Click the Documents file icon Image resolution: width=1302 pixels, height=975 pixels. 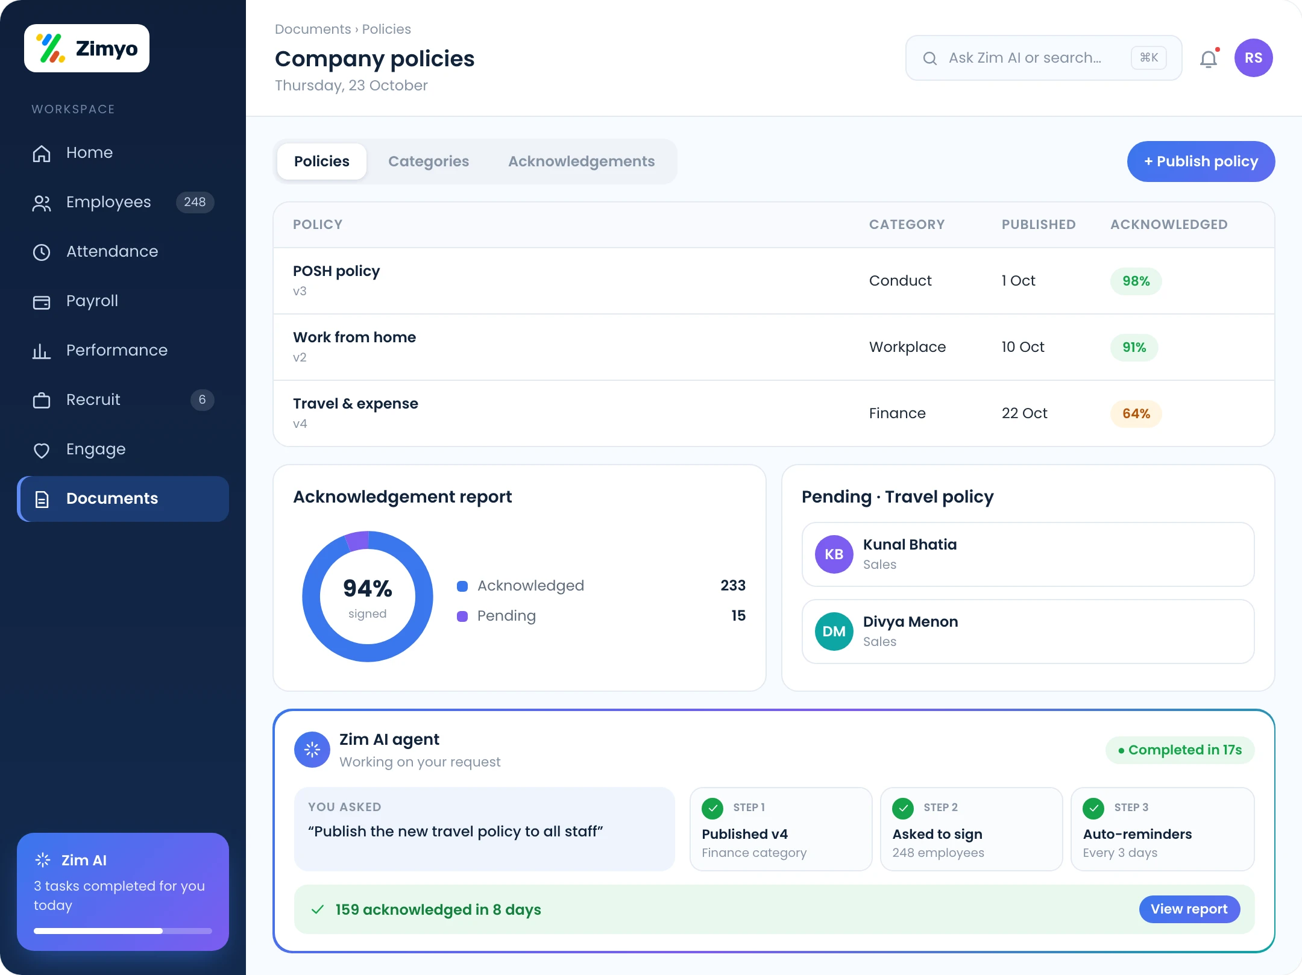click(x=42, y=499)
